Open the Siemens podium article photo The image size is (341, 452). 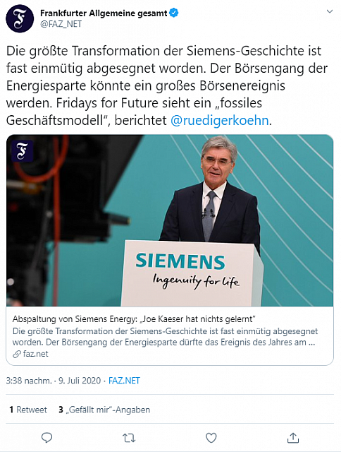coord(170,220)
